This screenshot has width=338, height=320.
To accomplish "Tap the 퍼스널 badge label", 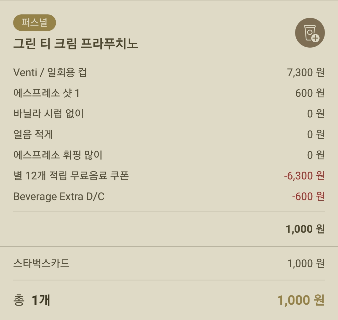I will point(34,23).
